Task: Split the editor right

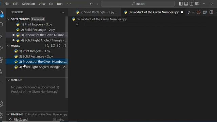Action: coord(211,12)
